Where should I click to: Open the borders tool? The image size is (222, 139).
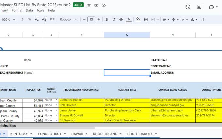point(146,19)
